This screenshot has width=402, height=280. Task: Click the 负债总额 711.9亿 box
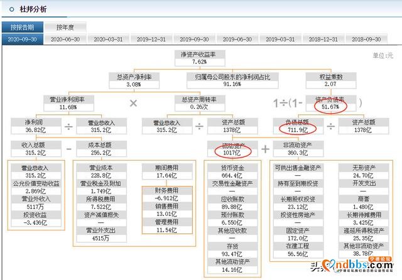point(298,126)
